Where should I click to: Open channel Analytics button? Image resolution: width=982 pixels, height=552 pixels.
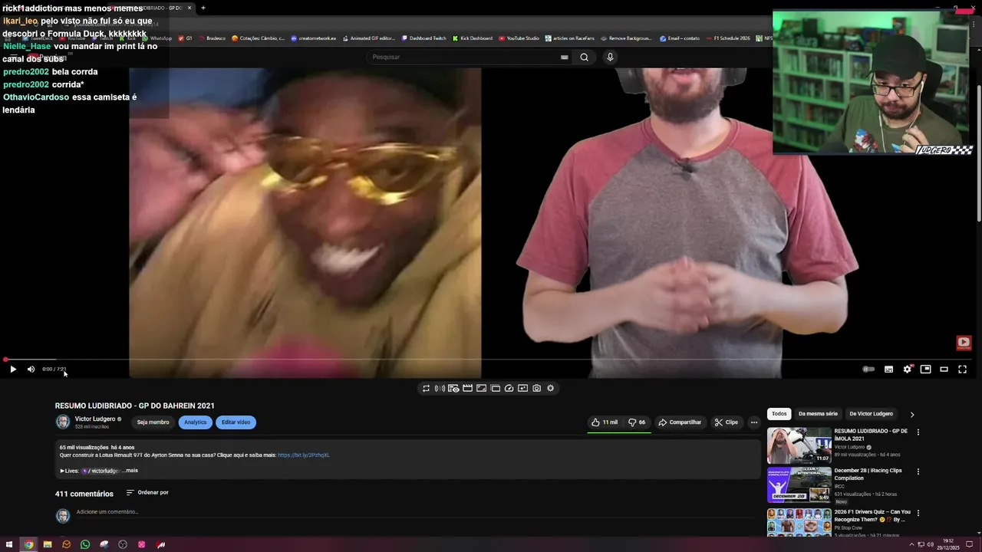coord(196,422)
